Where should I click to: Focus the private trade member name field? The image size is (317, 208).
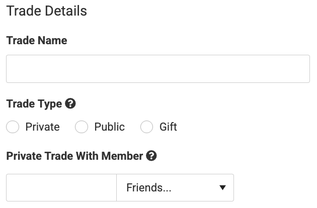coord(61,188)
